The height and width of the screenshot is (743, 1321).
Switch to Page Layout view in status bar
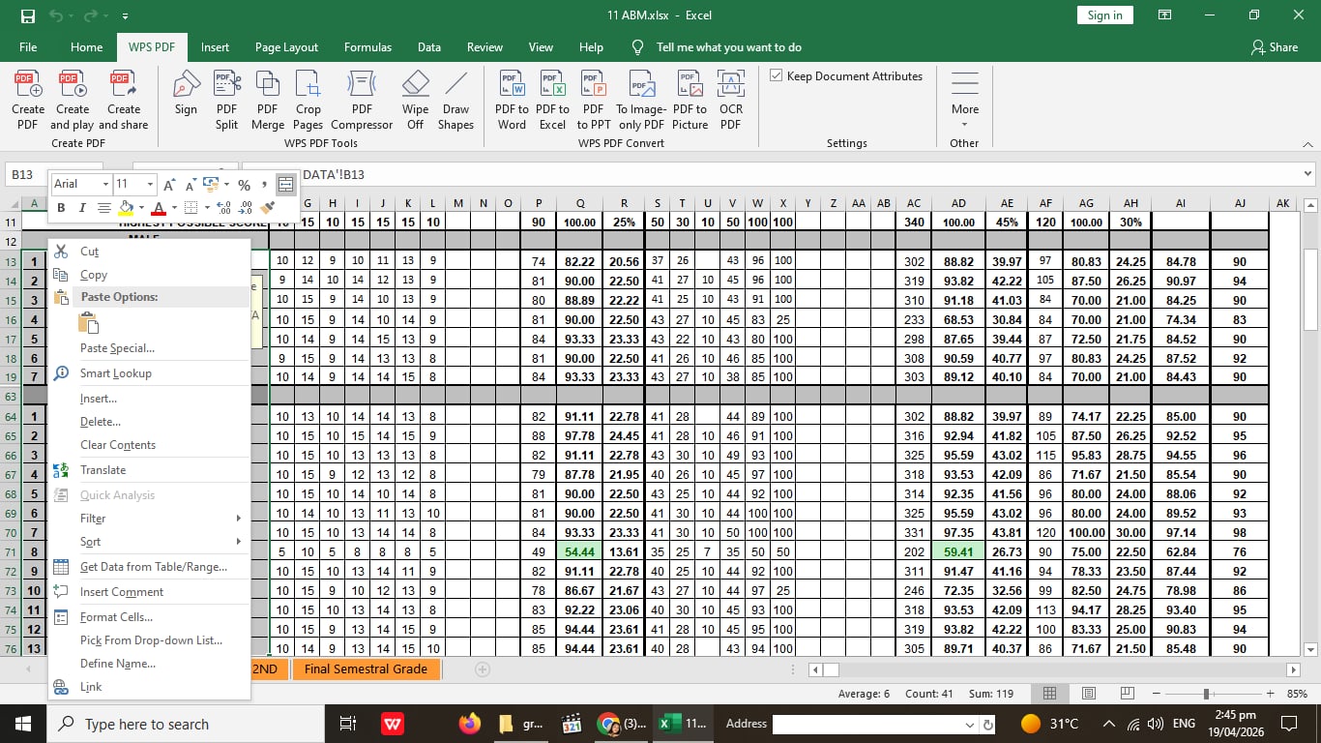click(x=1088, y=694)
